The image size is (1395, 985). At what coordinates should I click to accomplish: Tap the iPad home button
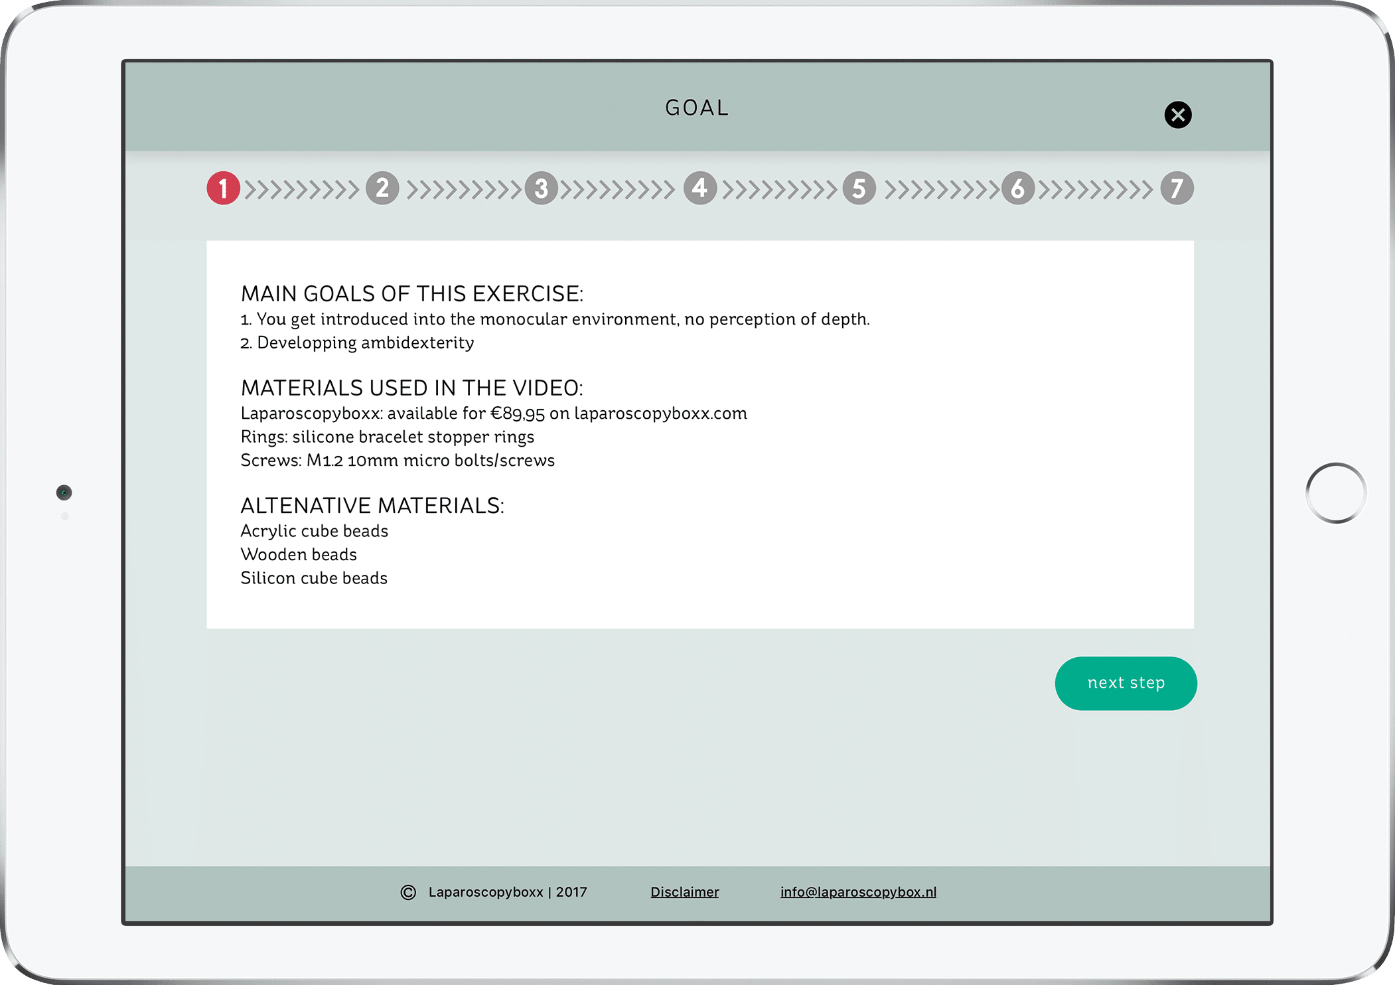click(1335, 493)
